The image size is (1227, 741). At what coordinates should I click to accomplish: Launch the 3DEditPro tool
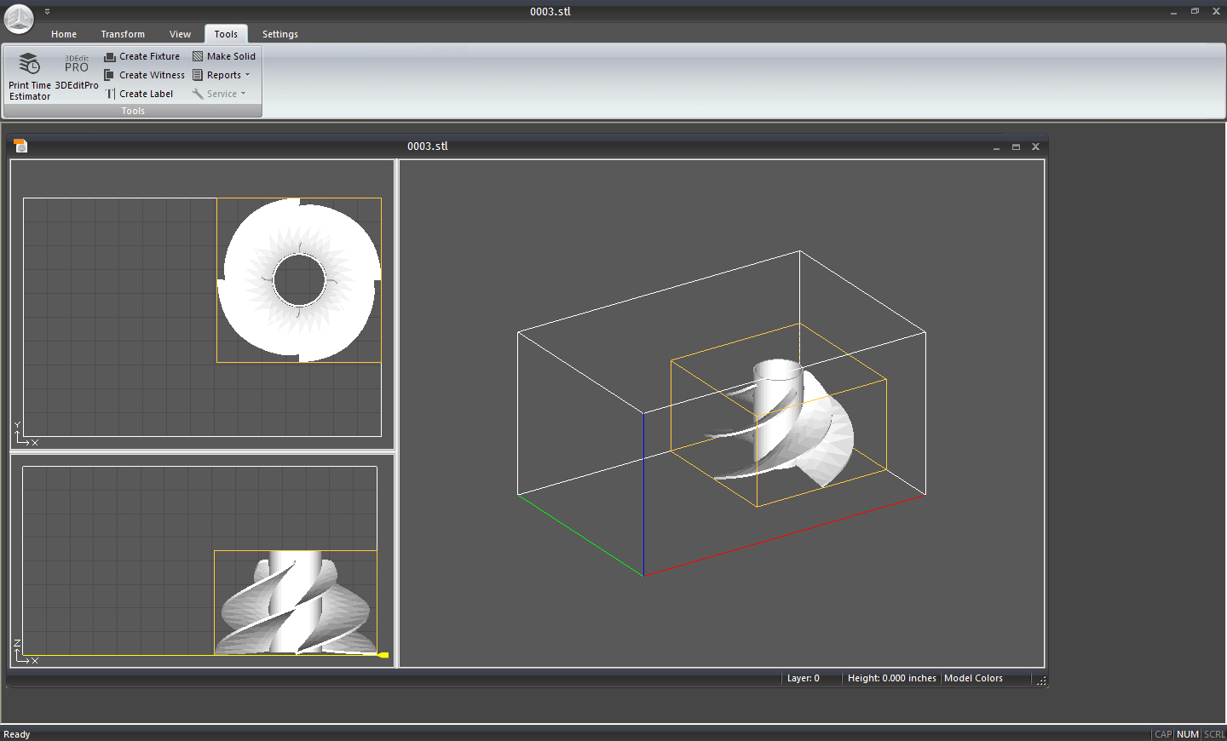(x=76, y=72)
